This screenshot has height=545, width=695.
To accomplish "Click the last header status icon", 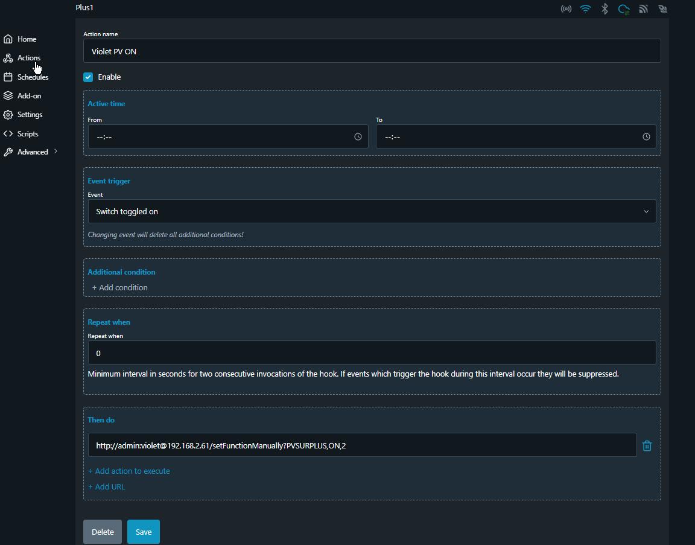I will (663, 9).
